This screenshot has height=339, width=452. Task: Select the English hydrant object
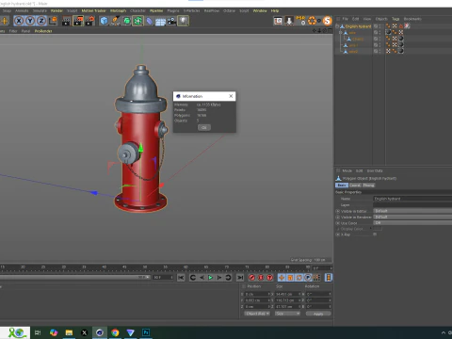pyautogui.click(x=358, y=26)
